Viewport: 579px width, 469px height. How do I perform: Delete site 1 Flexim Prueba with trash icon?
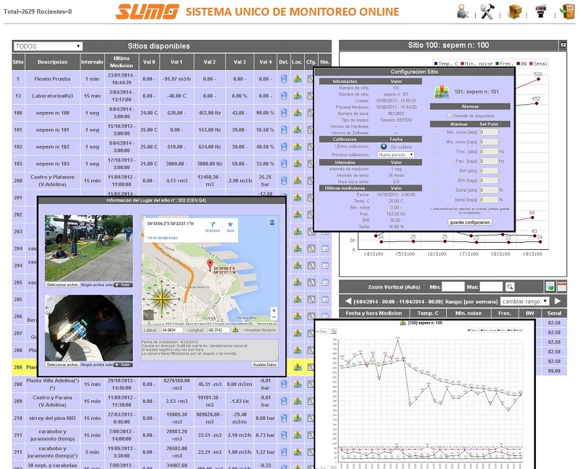(x=283, y=78)
